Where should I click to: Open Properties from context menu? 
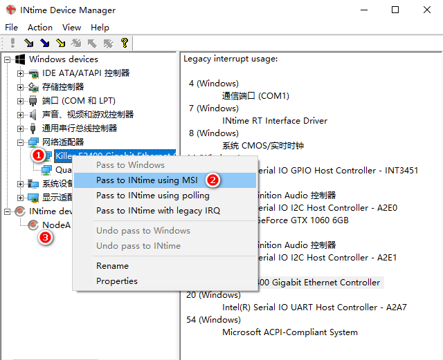coord(165,281)
